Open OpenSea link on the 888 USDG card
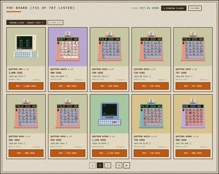The width and height of the screenshot is (219, 174). point(38,147)
